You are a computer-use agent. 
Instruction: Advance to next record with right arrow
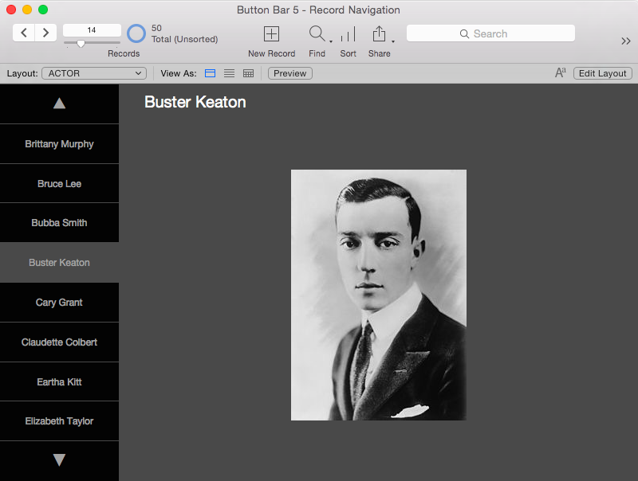[x=45, y=33]
